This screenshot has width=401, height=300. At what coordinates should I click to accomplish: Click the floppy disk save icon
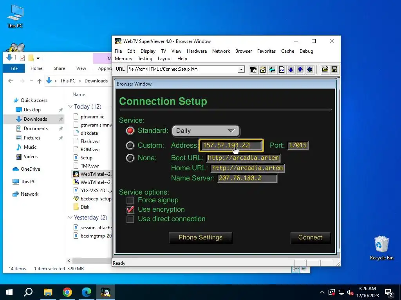(334, 70)
